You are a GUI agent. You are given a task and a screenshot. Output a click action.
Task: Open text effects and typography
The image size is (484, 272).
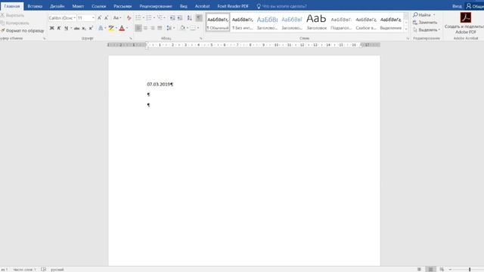click(101, 28)
